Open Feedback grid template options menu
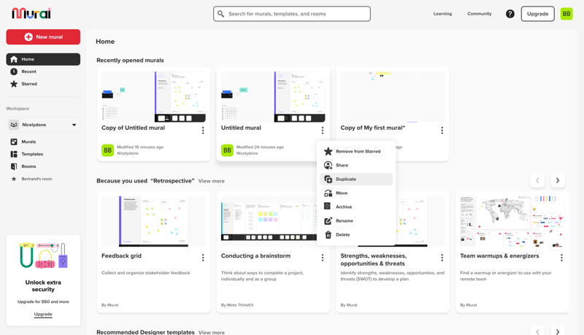Image resolution: width=584 pixels, height=335 pixels. click(203, 258)
